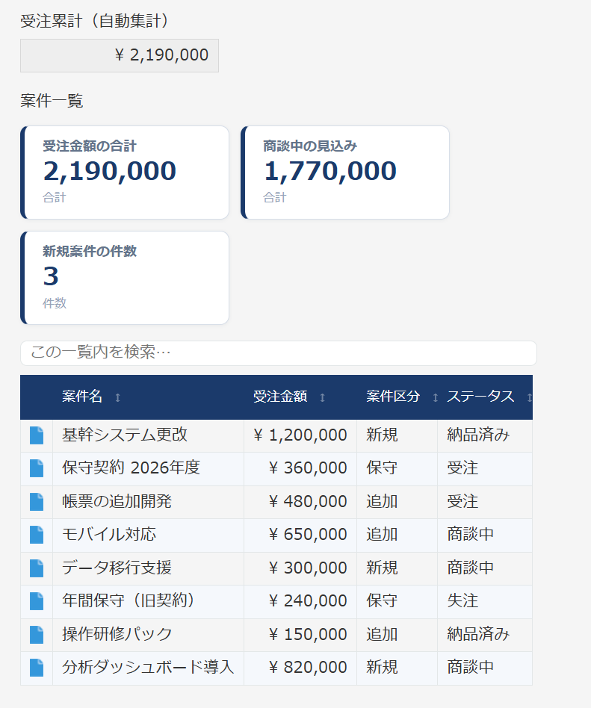Viewport: 591px width, 708px height.
Task: Focus the この一覧内を検索 search box
Action: click(x=279, y=353)
